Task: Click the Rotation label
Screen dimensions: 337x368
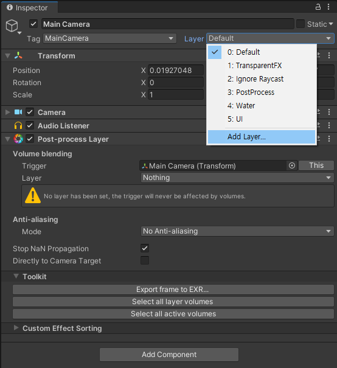Action: pos(27,83)
